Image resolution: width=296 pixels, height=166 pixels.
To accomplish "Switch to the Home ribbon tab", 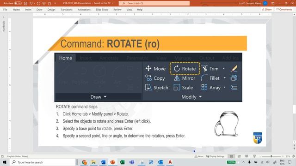I will click(x=17, y=10).
